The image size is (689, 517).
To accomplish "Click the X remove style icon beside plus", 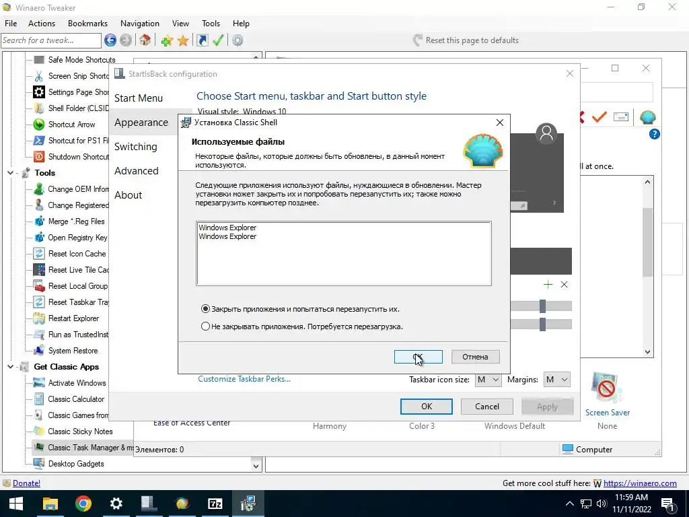I will pos(565,285).
